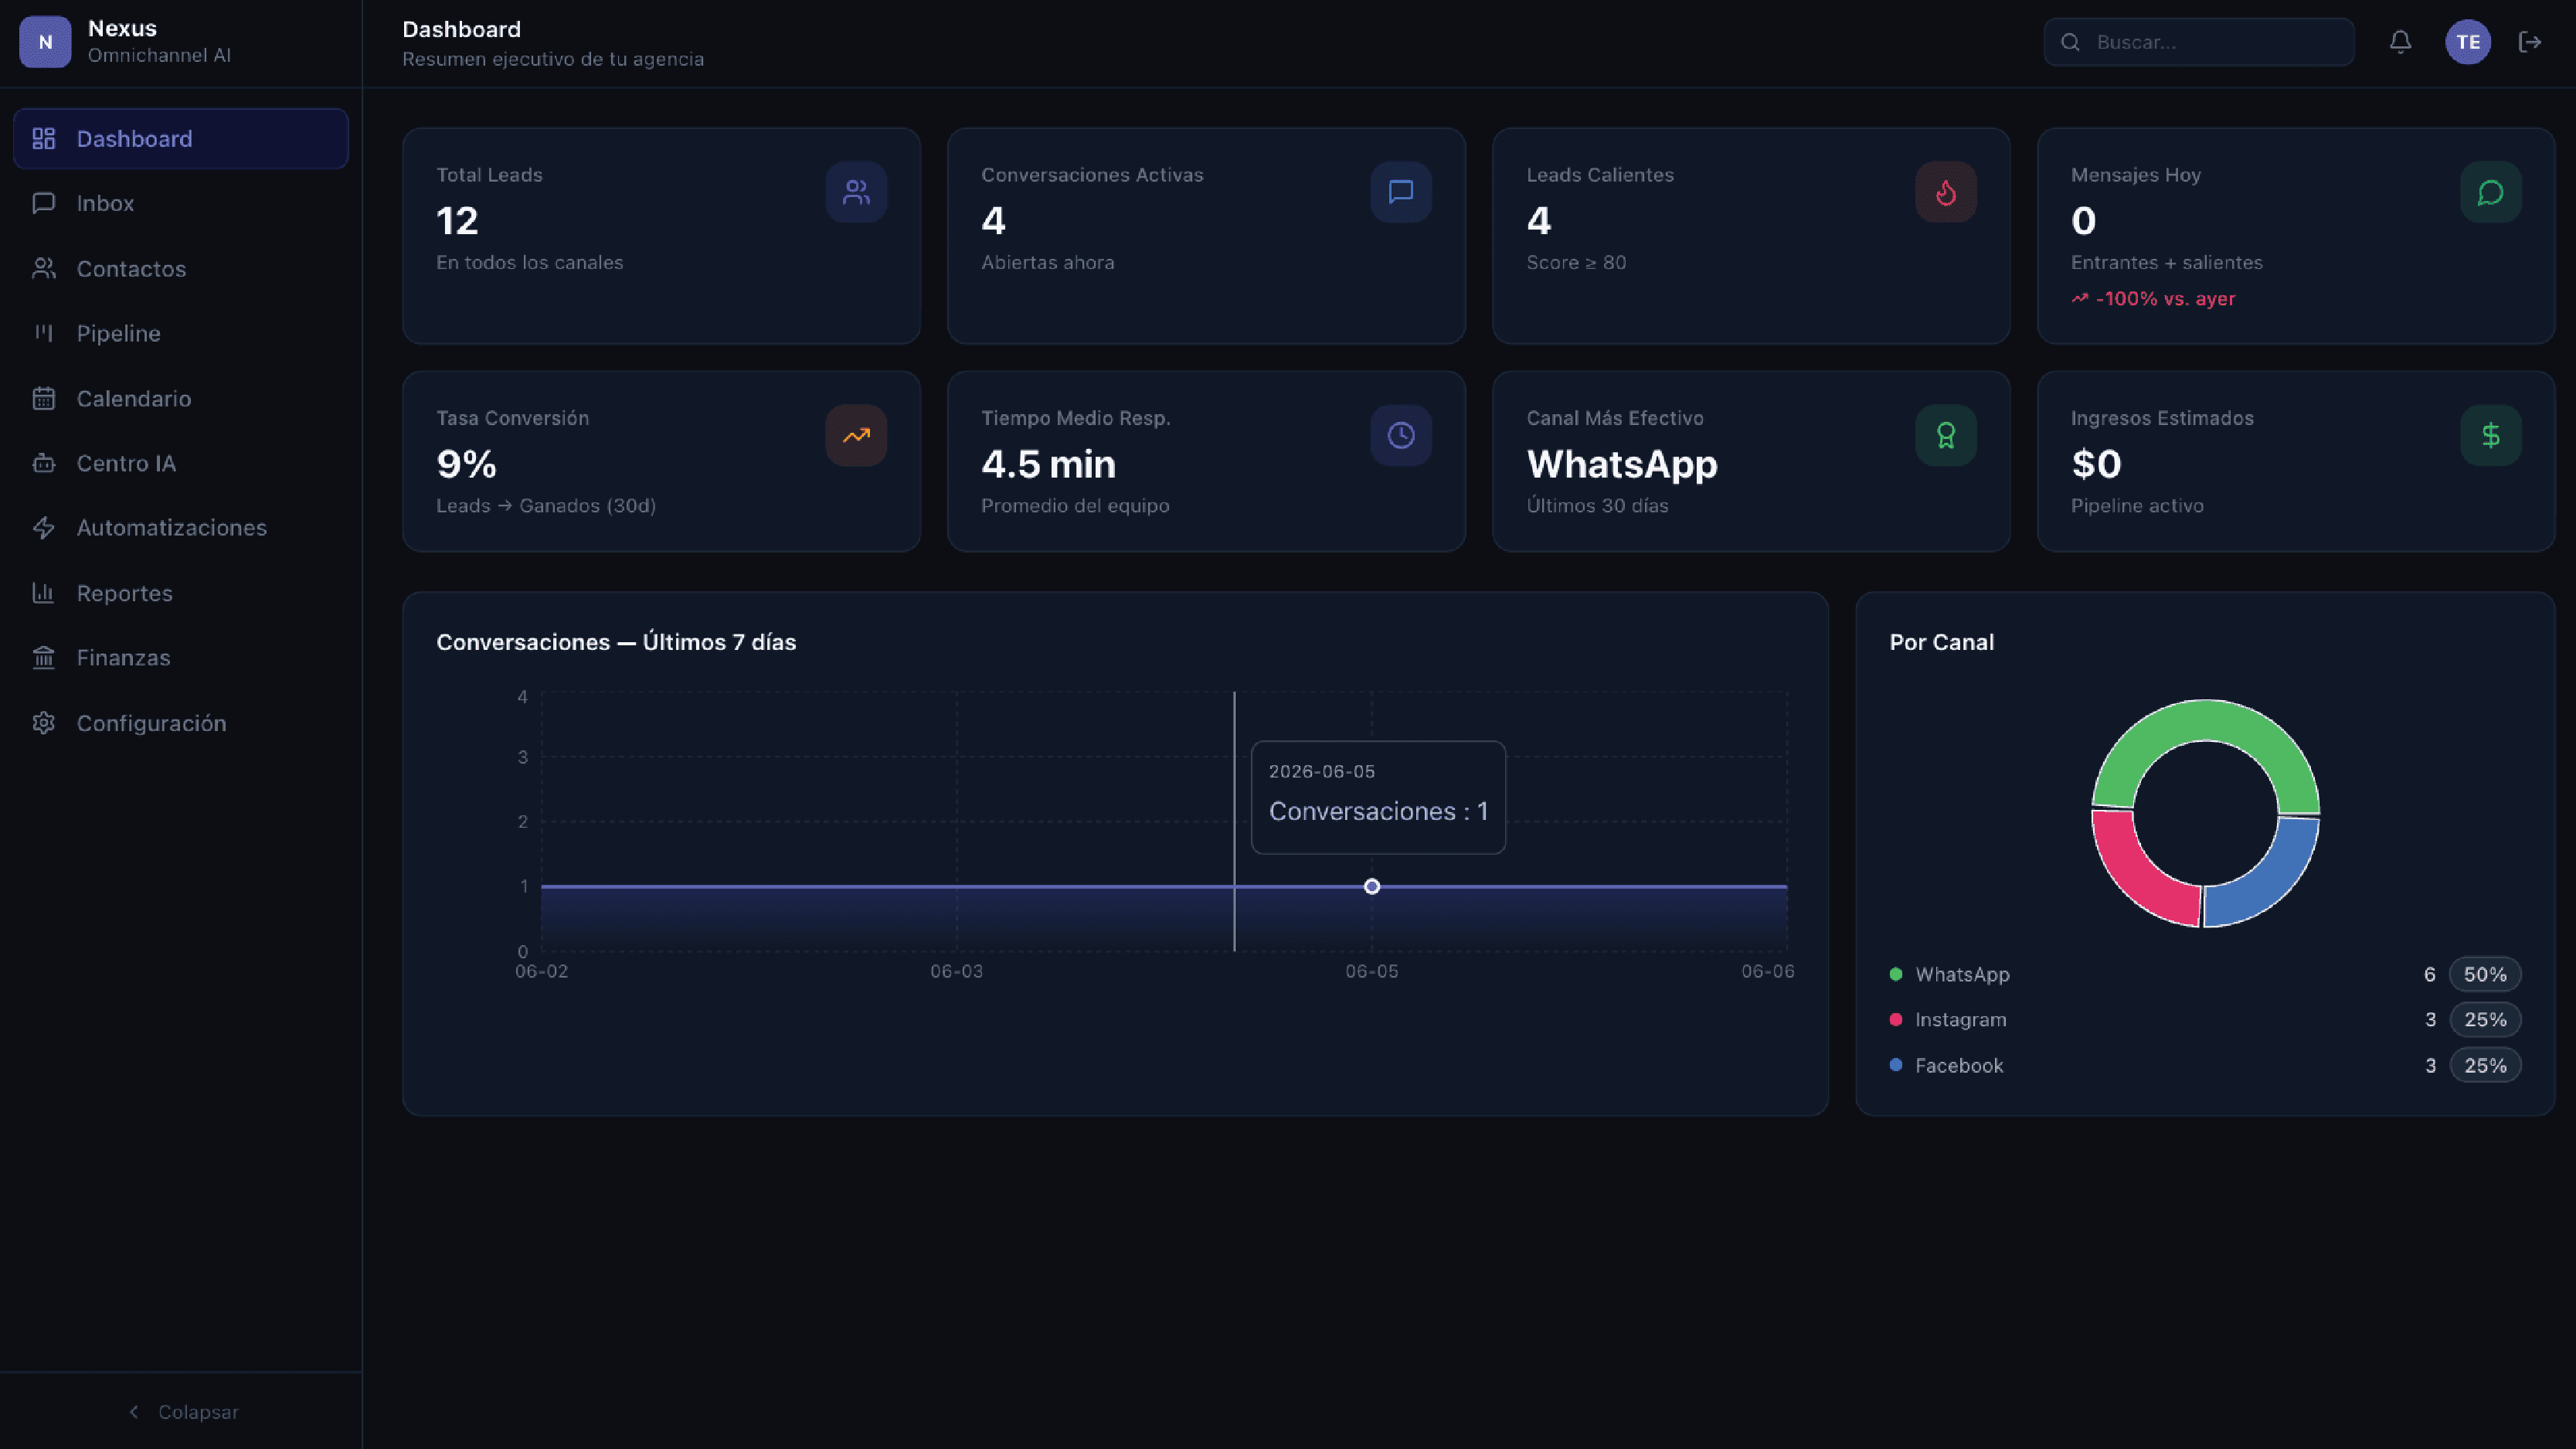The image size is (2576, 1449).
Task: Click the Resumen ejecutivo de tu agencia subtitle
Action: 553,59
